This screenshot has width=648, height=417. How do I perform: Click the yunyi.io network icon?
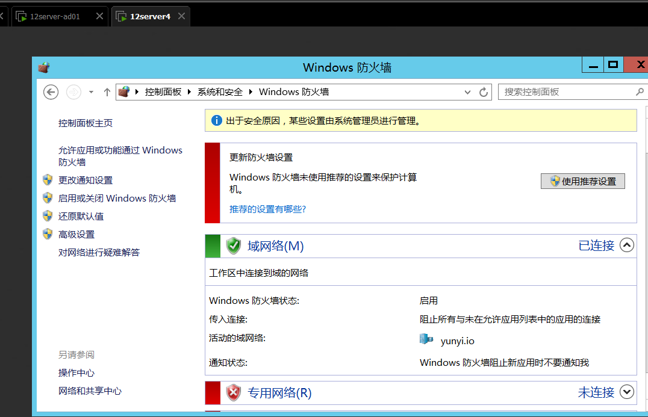point(426,339)
